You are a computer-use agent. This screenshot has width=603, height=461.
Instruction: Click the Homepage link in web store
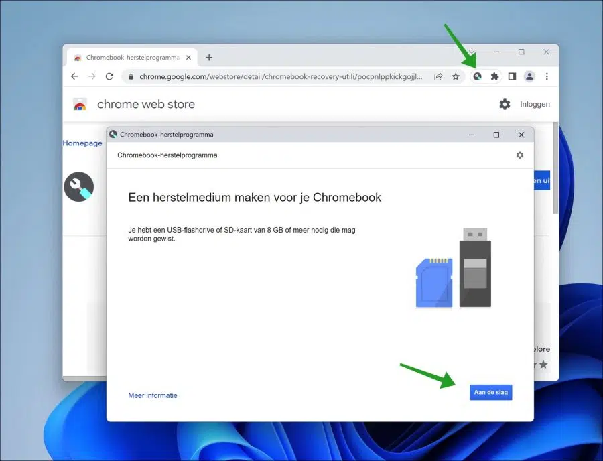point(82,143)
